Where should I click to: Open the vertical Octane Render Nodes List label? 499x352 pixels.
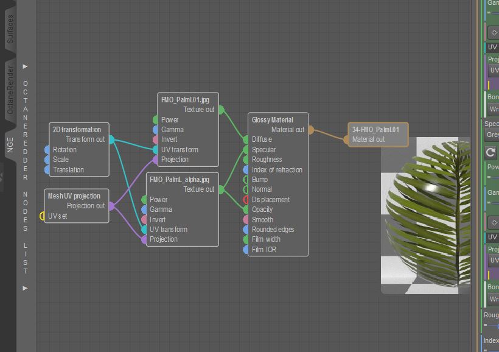(25, 177)
